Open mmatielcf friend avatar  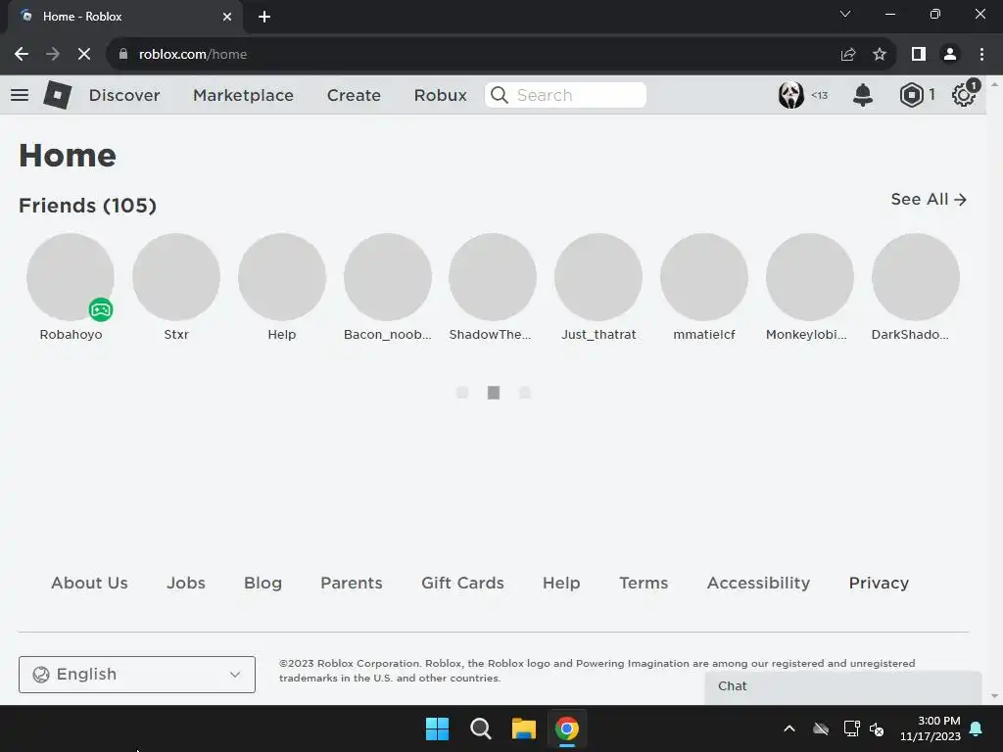pos(703,277)
